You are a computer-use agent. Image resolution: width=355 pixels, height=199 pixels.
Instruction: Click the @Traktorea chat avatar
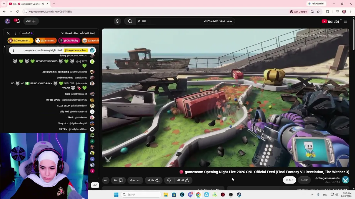pos(92,78)
